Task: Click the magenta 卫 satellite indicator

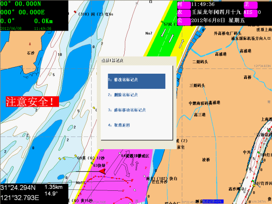Action: tap(250, 5)
